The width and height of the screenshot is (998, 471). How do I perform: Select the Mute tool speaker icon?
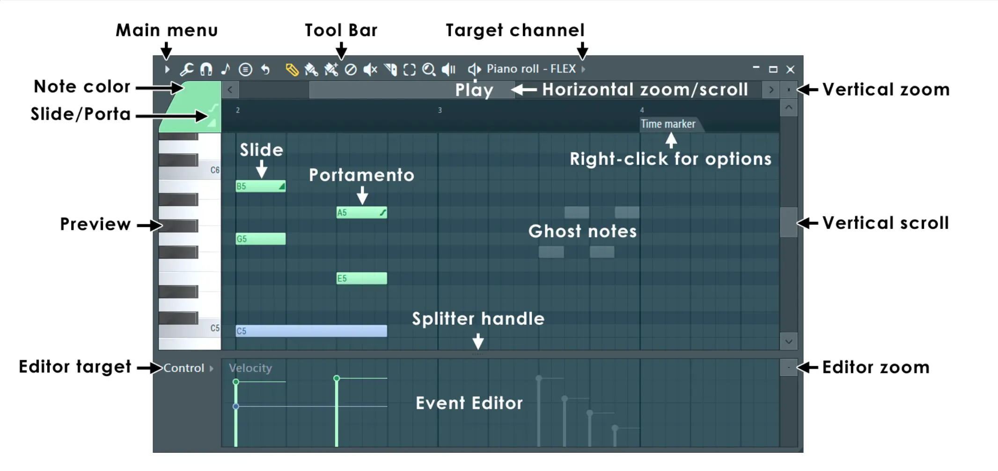[x=370, y=70]
